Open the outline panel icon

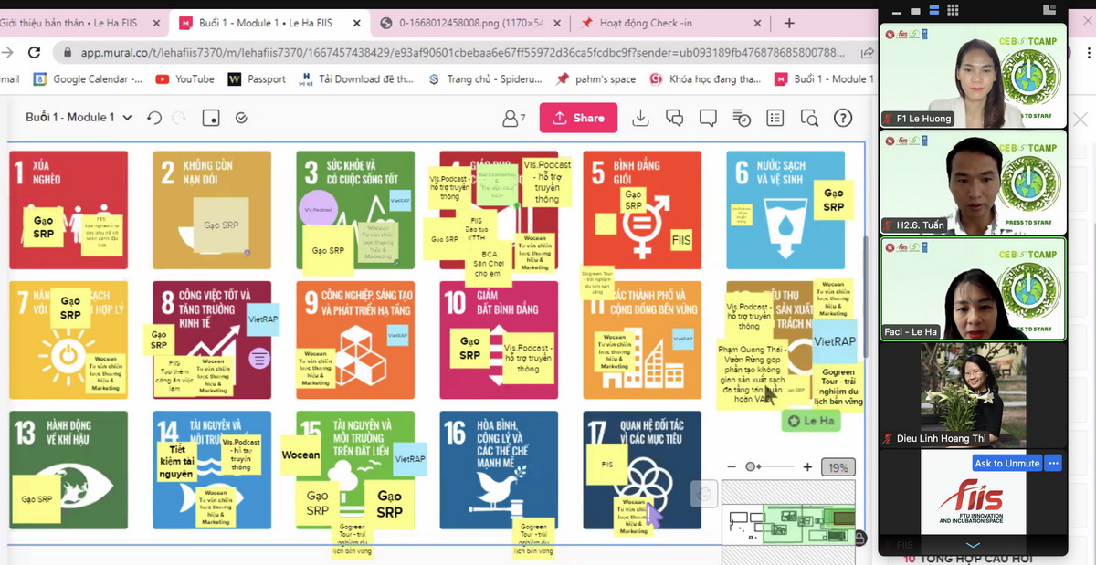coord(775,118)
